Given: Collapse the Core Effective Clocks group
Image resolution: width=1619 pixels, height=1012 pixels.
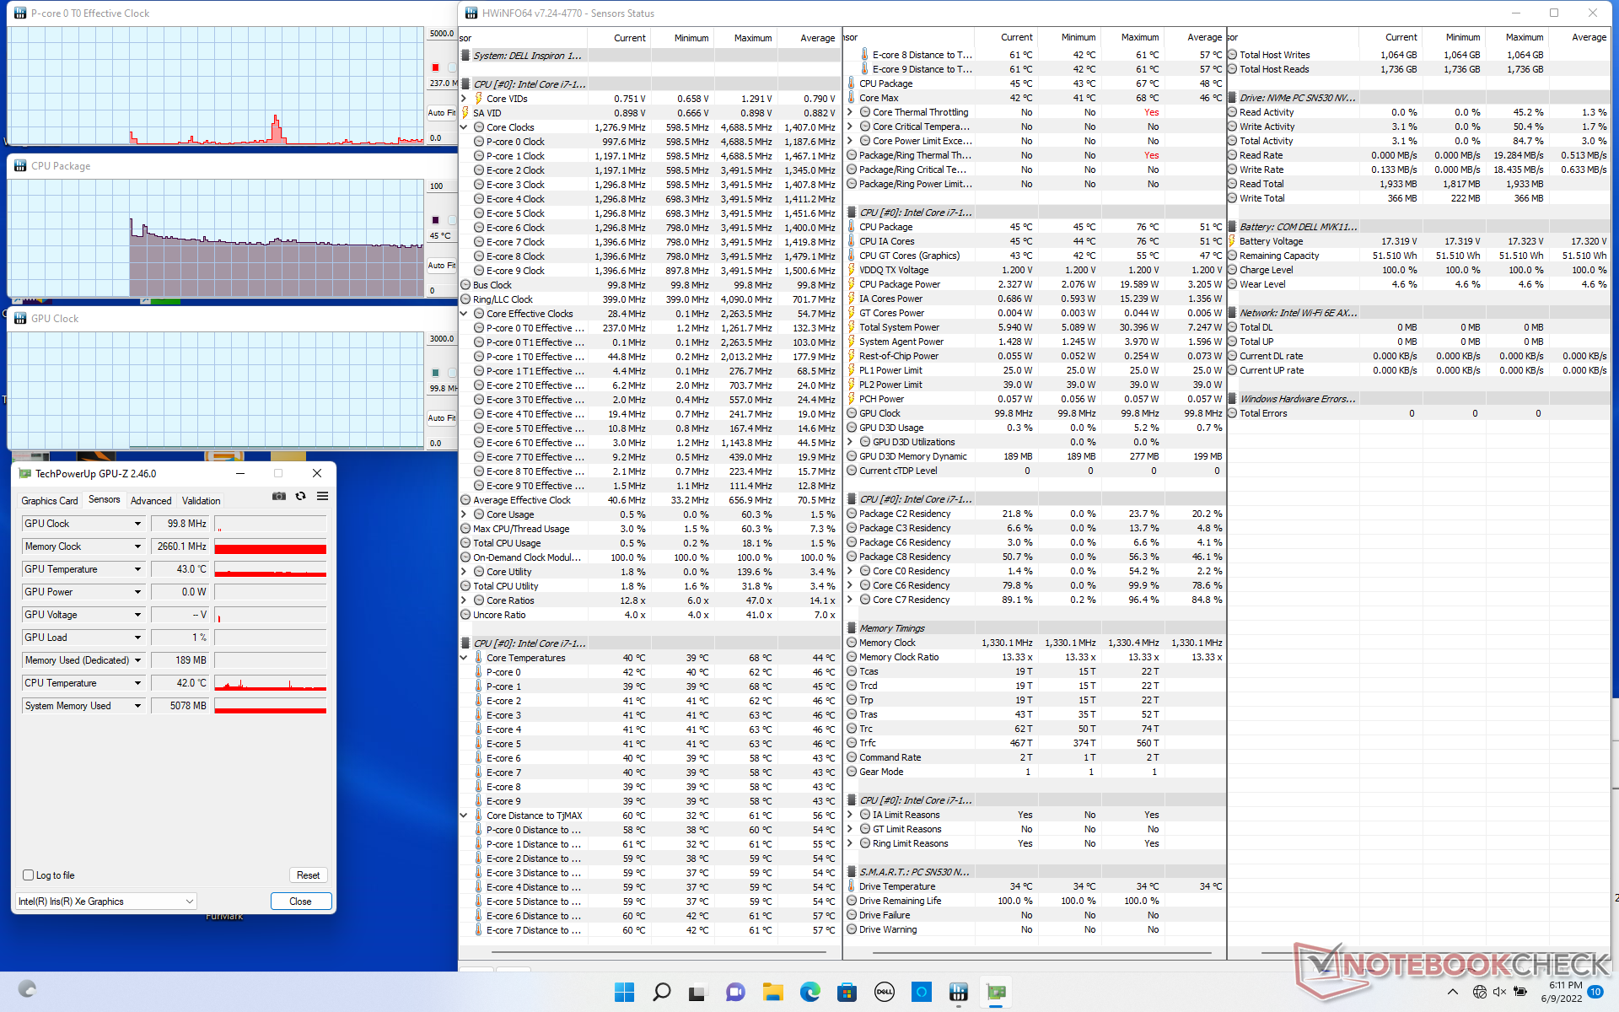Looking at the screenshot, I should (464, 314).
